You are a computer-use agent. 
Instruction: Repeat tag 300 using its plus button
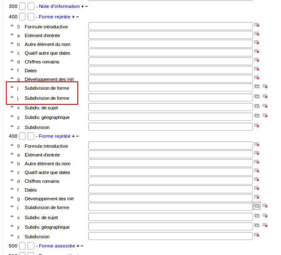pyautogui.click(x=83, y=6)
